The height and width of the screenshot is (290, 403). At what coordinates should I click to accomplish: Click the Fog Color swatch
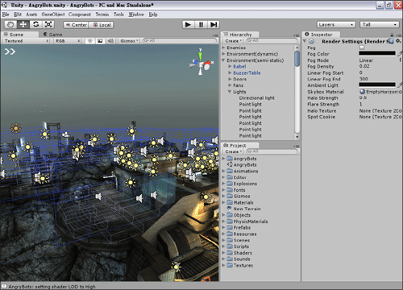pyautogui.click(x=377, y=53)
